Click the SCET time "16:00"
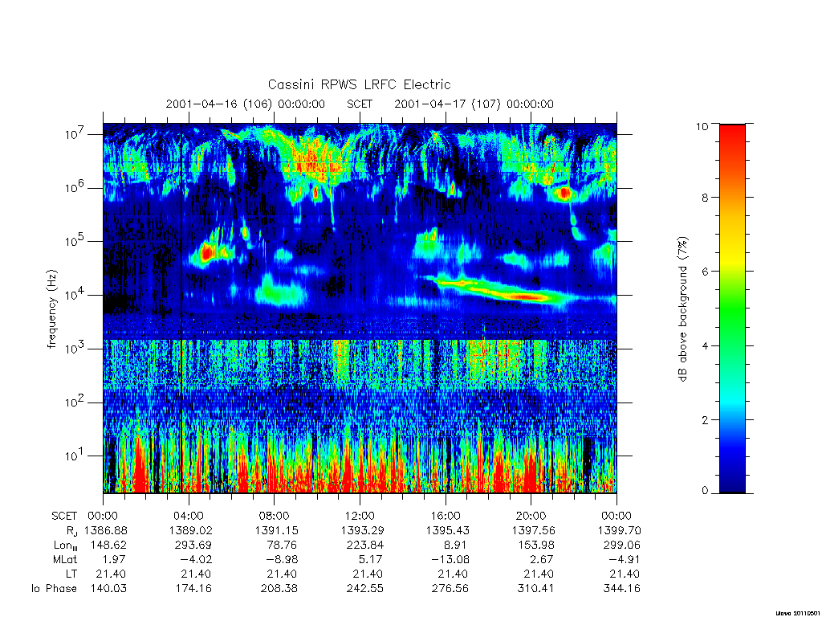Viewport: 822px width, 617px height. click(x=445, y=516)
